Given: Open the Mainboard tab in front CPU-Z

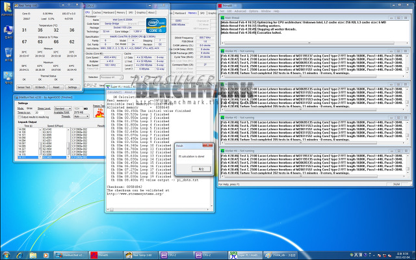Looking at the screenshot, I should [x=109, y=12].
